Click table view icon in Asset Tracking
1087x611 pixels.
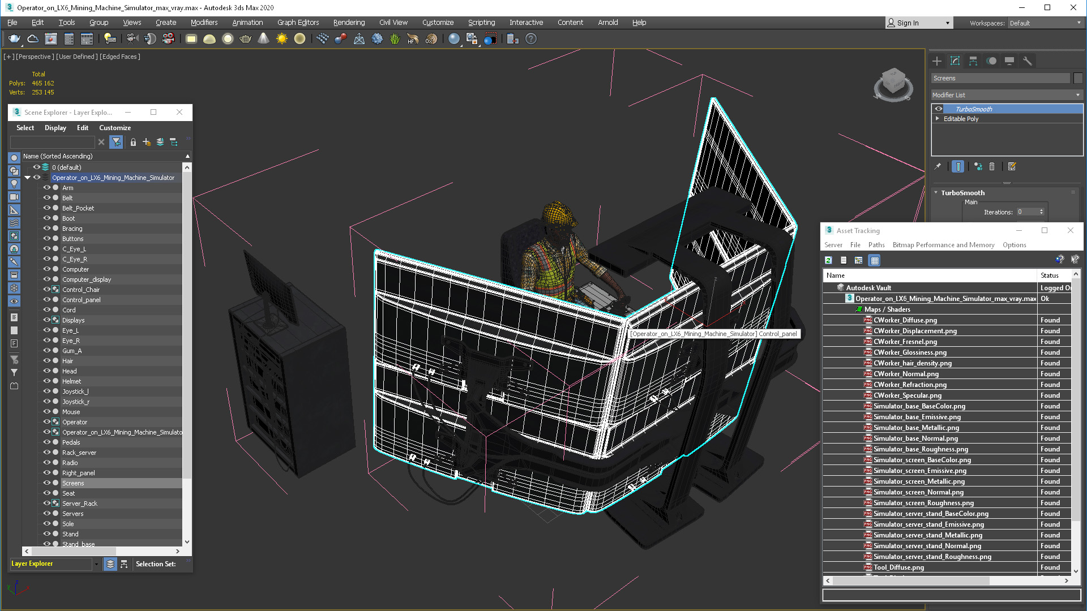coord(875,260)
